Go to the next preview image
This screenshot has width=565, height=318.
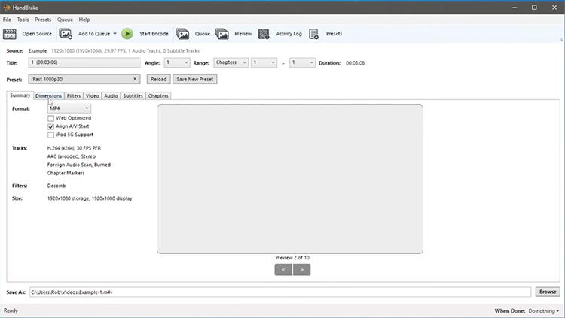tap(302, 270)
